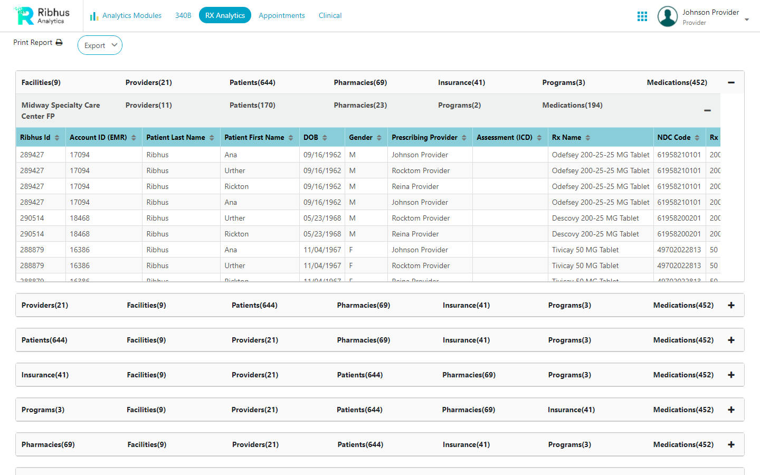Expand the Providers(21) summary panel
The width and height of the screenshot is (760, 475).
(x=731, y=306)
